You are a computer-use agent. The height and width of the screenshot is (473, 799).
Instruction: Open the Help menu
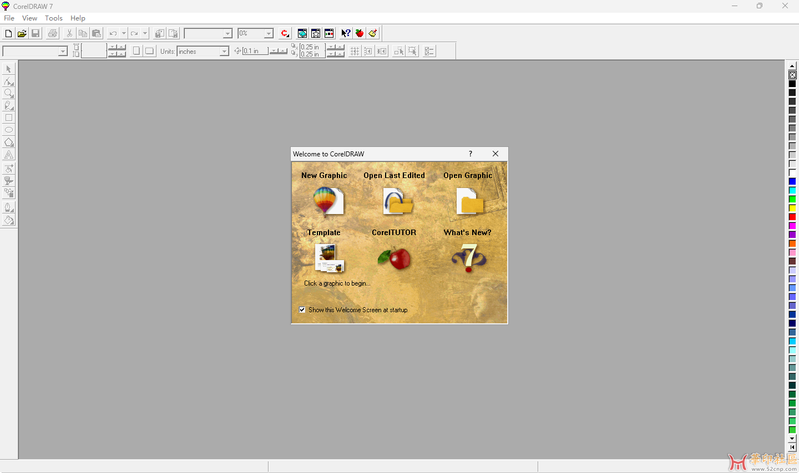click(78, 18)
